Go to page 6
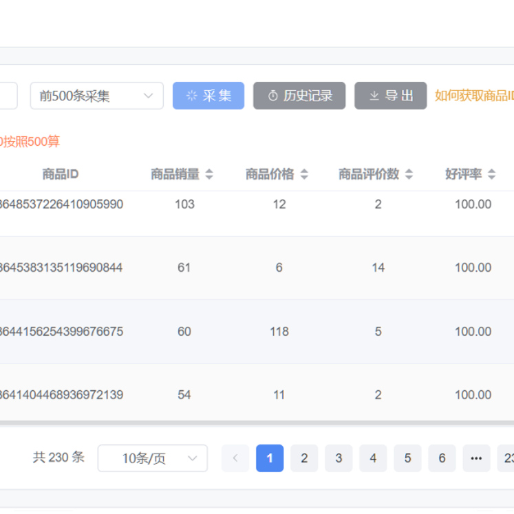 pyautogui.click(x=442, y=458)
